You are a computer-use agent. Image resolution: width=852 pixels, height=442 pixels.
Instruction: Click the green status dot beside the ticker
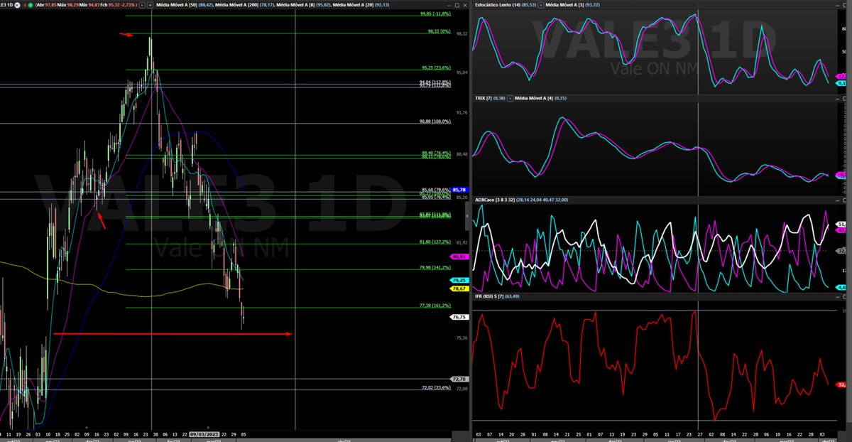tap(31, 4)
